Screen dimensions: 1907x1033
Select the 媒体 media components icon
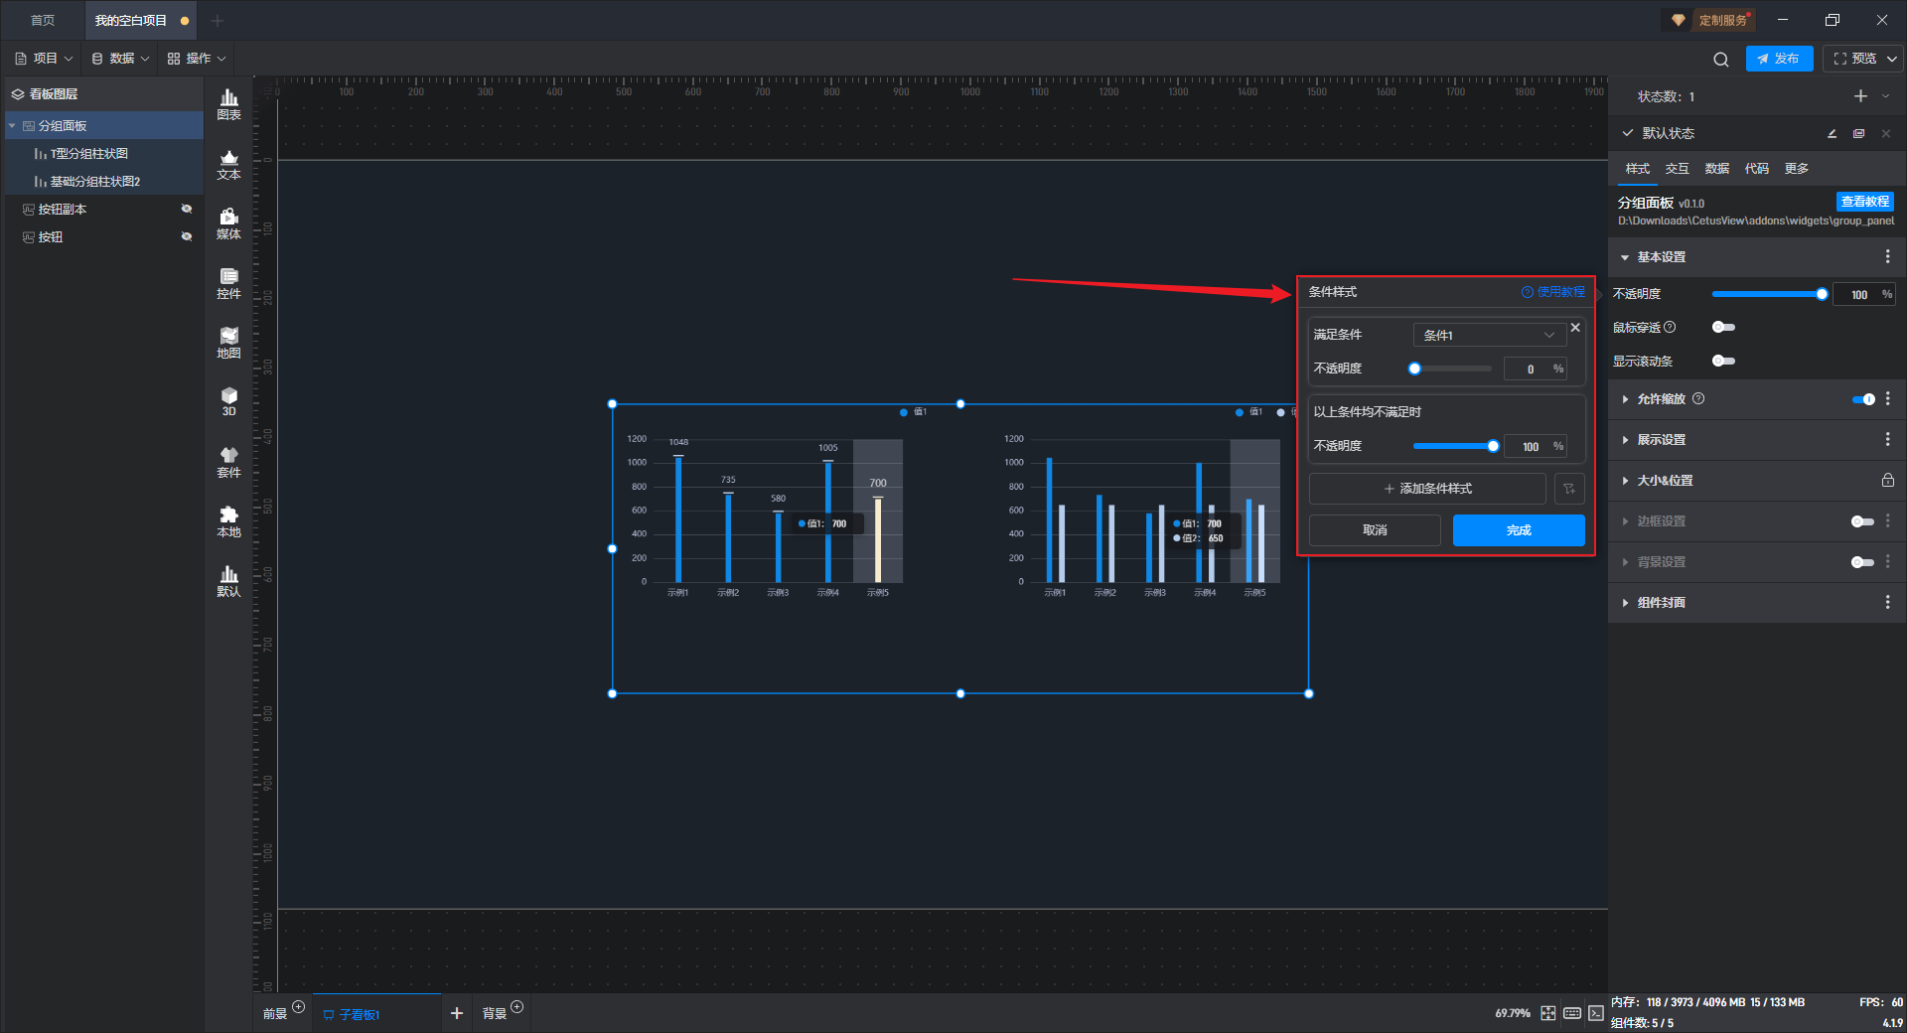[228, 222]
